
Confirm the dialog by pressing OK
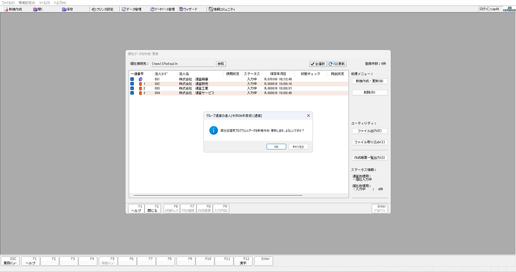(x=276, y=147)
